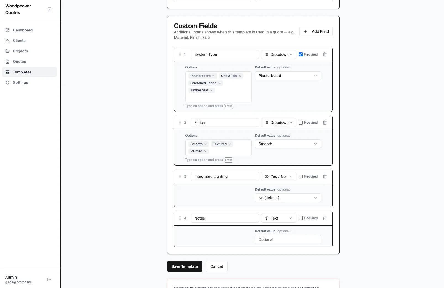Delete the Integrated Lighting field trash icon

[325, 176]
